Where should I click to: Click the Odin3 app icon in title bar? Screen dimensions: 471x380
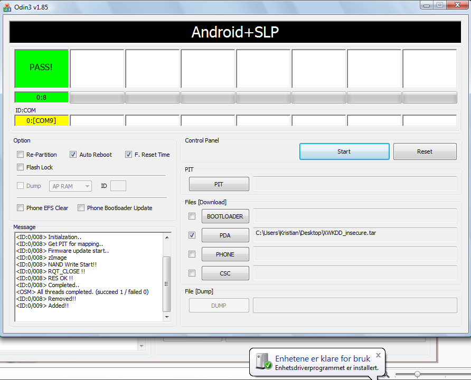7,7
